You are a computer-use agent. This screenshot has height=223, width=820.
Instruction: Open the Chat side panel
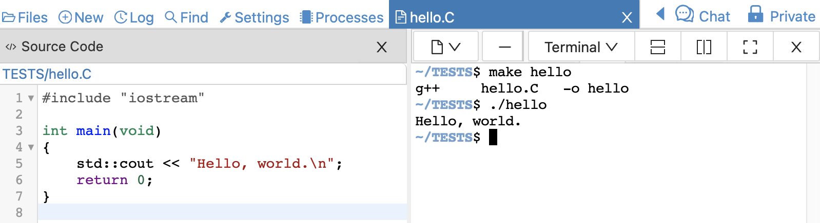click(x=702, y=16)
